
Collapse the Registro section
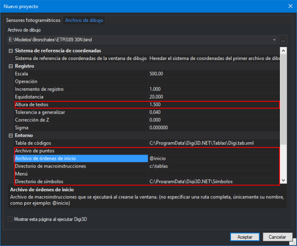point(11,66)
